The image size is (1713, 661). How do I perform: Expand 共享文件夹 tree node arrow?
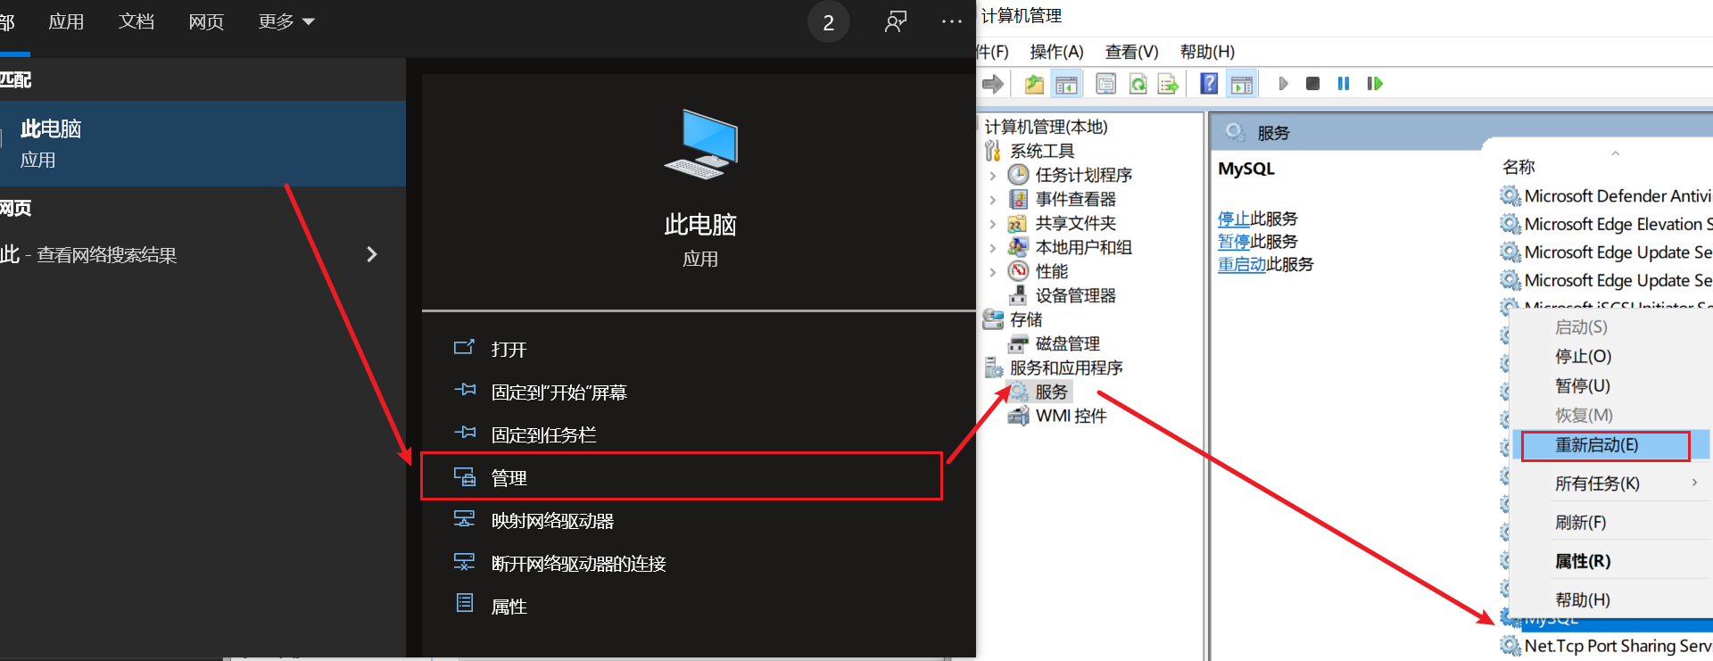(x=993, y=224)
